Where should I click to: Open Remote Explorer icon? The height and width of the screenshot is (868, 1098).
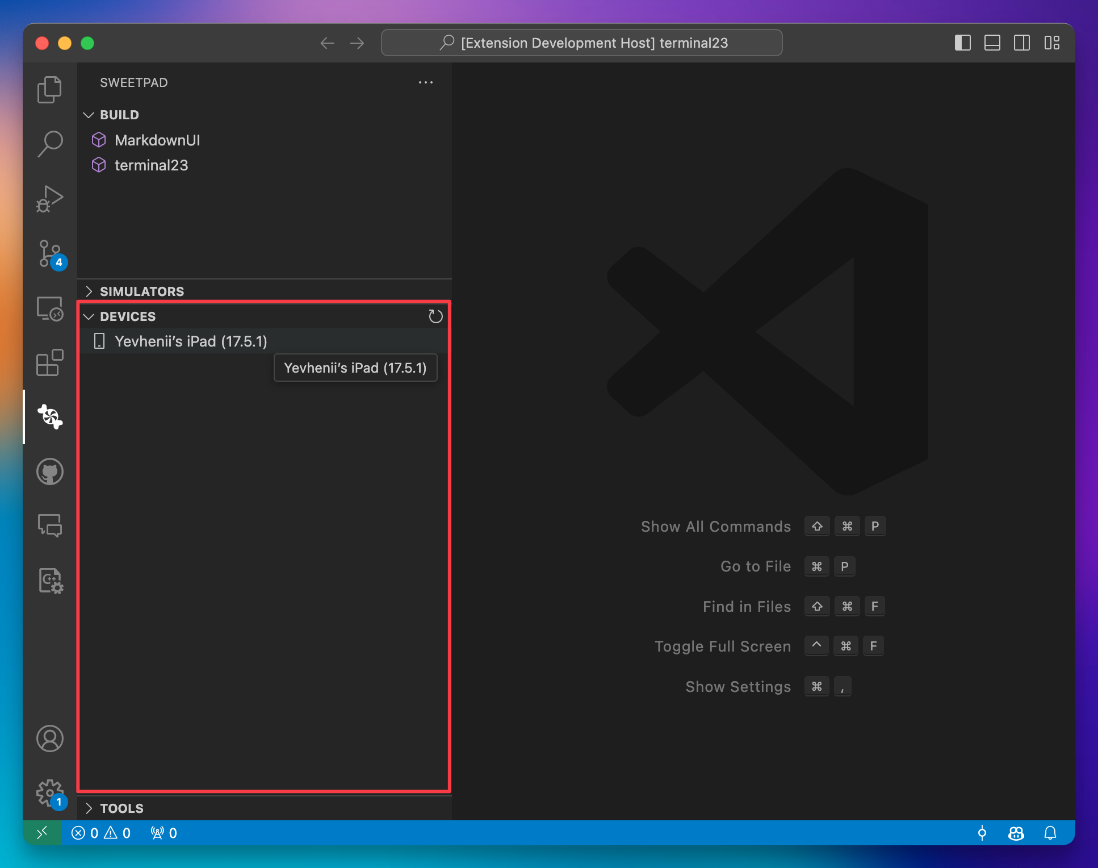click(x=50, y=309)
